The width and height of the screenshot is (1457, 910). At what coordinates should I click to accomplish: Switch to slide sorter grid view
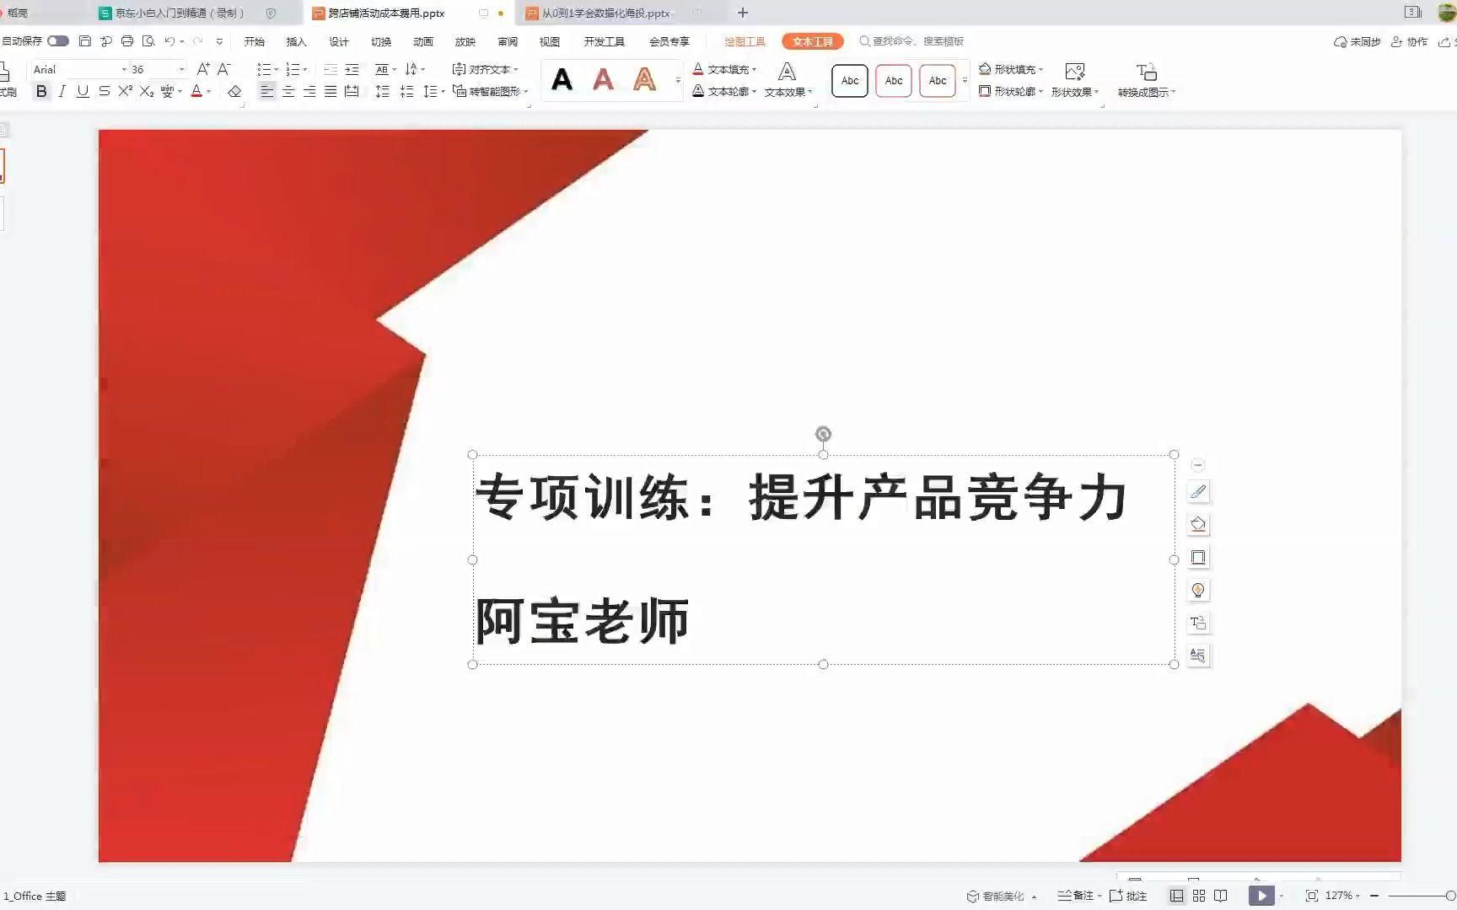click(x=1198, y=896)
